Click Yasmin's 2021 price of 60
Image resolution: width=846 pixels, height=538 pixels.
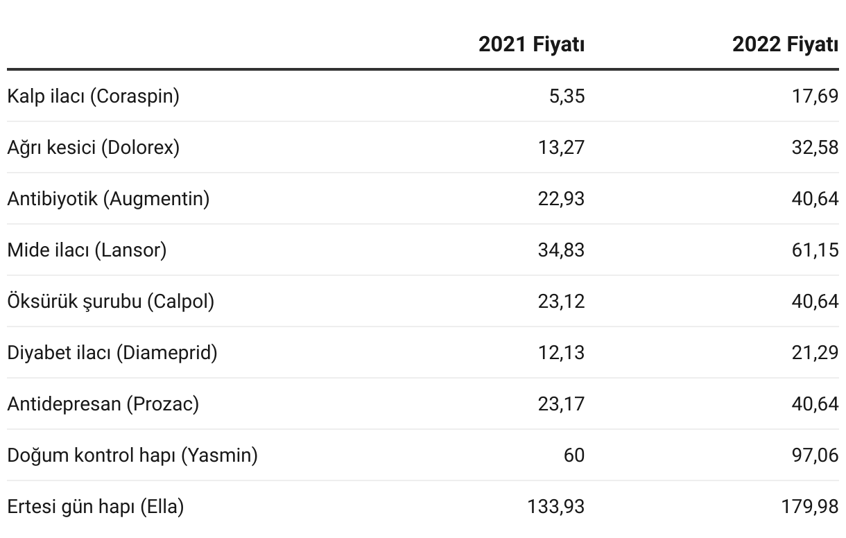click(573, 455)
